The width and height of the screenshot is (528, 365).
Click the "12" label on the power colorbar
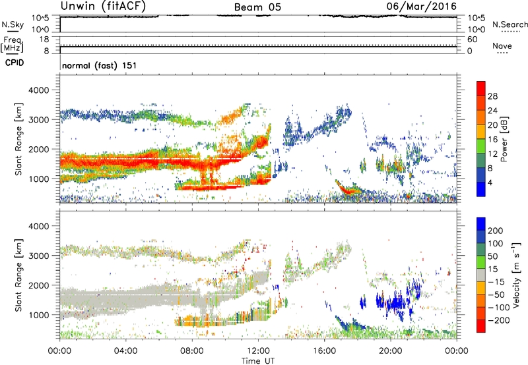492,154
